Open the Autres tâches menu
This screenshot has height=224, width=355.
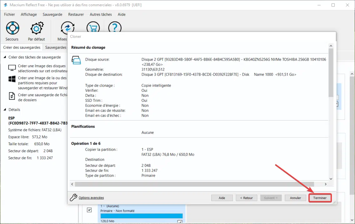click(101, 14)
